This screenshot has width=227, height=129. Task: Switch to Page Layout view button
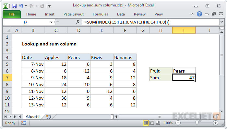[152, 123]
